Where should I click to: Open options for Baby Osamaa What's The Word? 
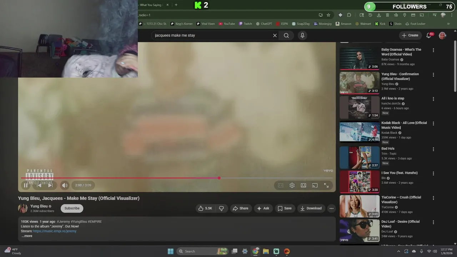433,50
